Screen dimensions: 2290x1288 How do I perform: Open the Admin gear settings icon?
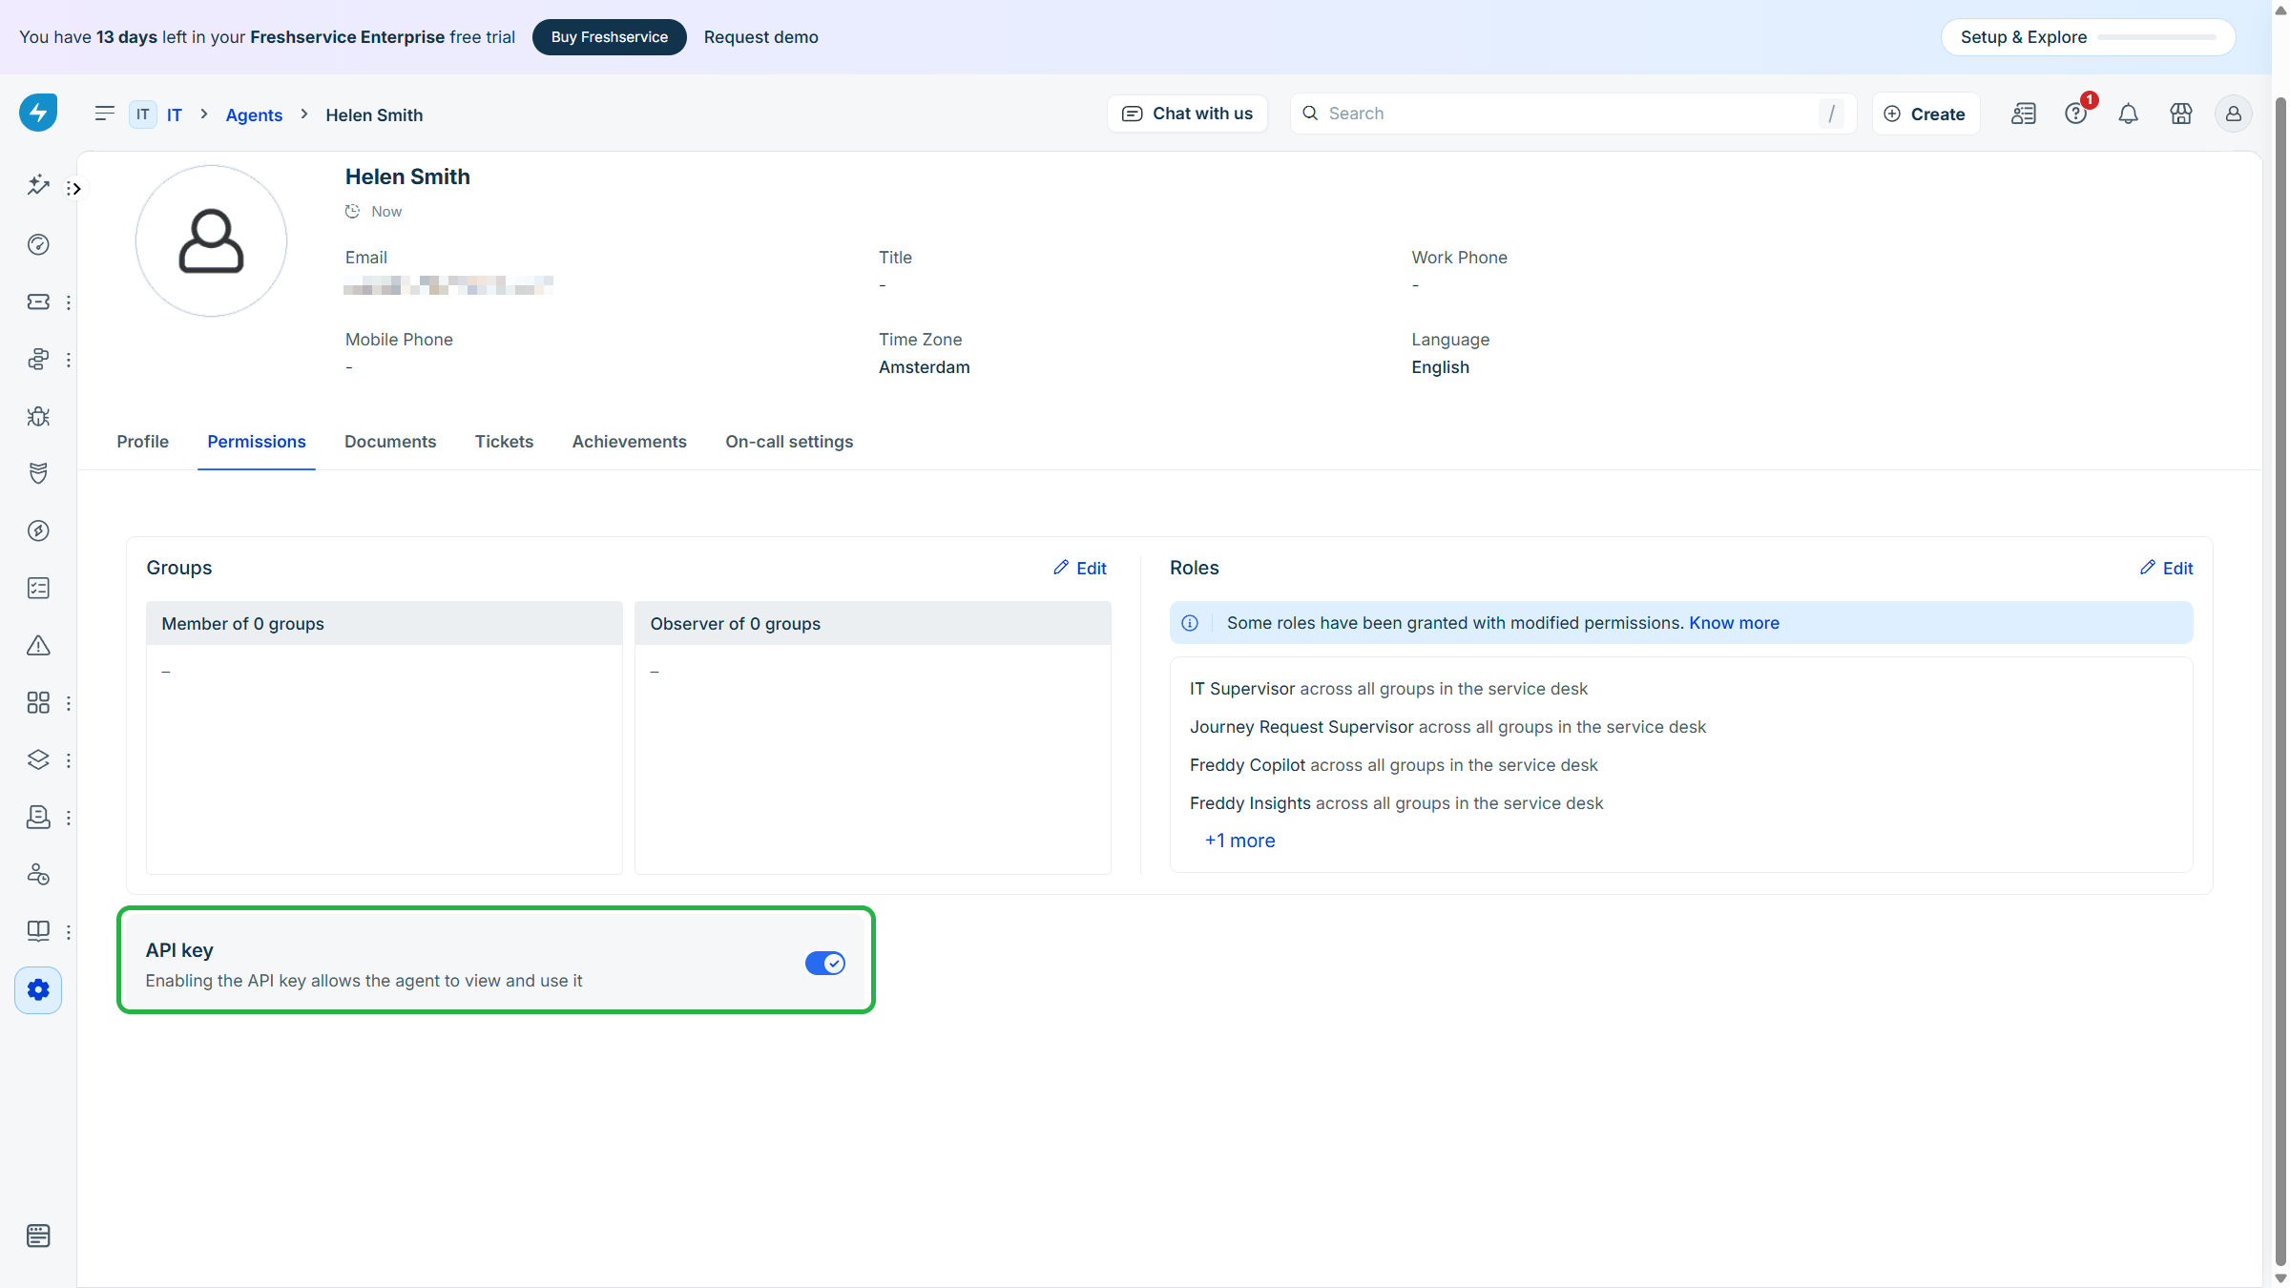38,990
